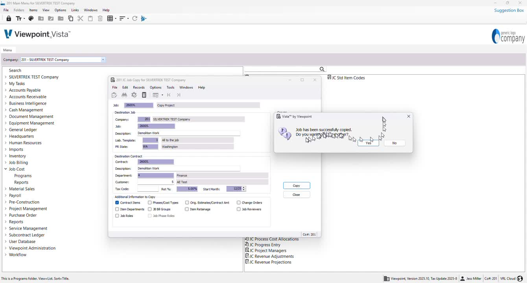Open JC Revenue Projections program
The width and height of the screenshot is (527, 283).
click(268, 262)
